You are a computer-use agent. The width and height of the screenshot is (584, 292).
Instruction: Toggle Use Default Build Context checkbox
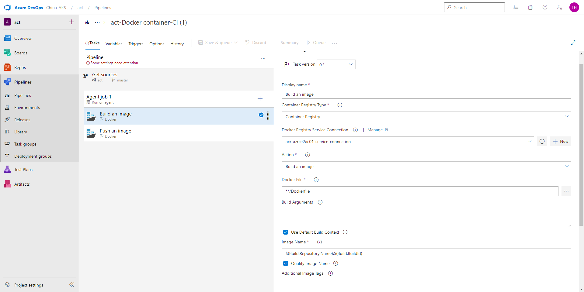(x=286, y=232)
